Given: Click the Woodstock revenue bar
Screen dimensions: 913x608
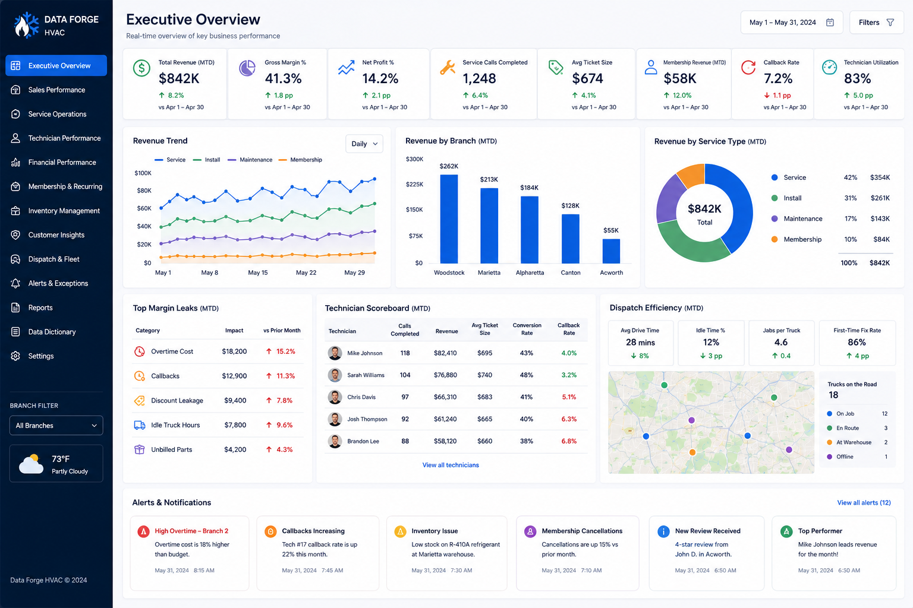Looking at the screenshot, I should (449, 218).
